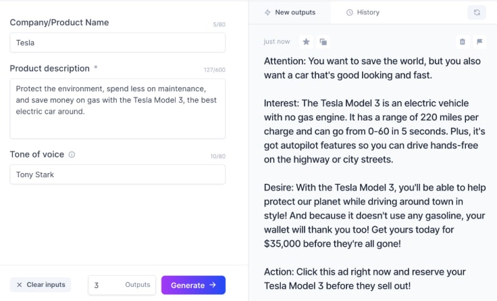Click the Outputs number field showing 3
Viewport: 497px width, 301px height.
[122, 285]
